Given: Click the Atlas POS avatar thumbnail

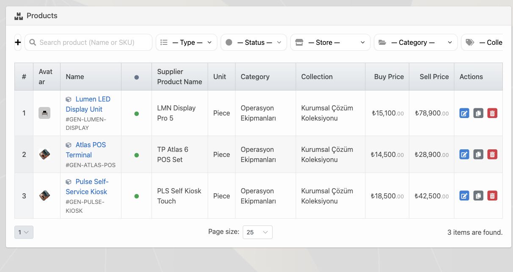Looking at the screenshot, I should [44, 154].
